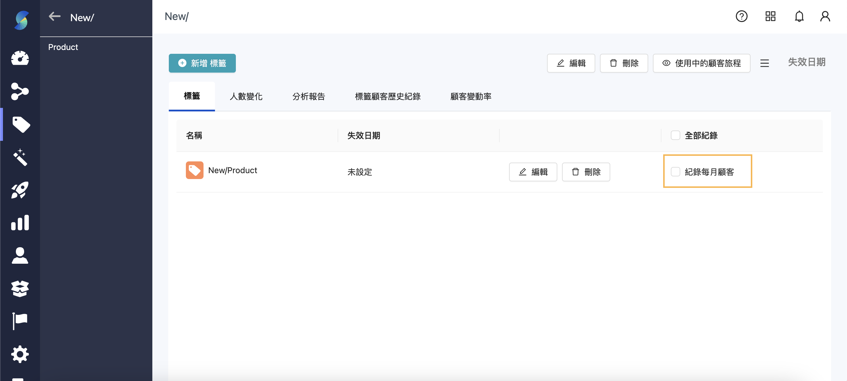Select the New/Product tag row
The image size is (847, 381).
[232, 170]
